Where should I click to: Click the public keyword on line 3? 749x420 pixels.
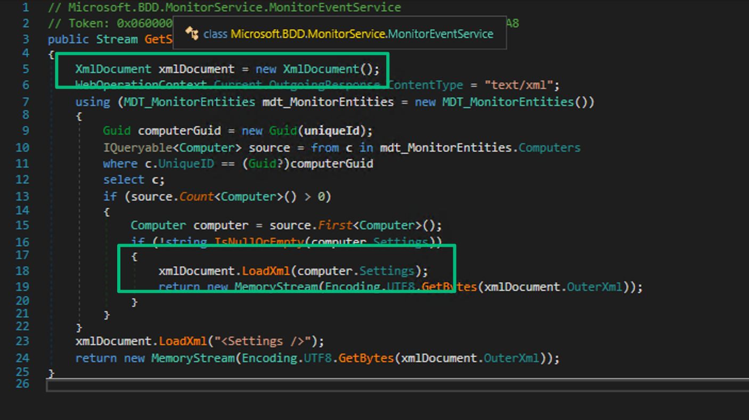point(68,39)
